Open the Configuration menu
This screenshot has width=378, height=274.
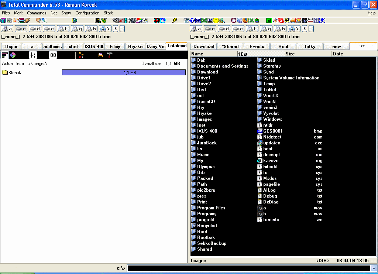87,13
